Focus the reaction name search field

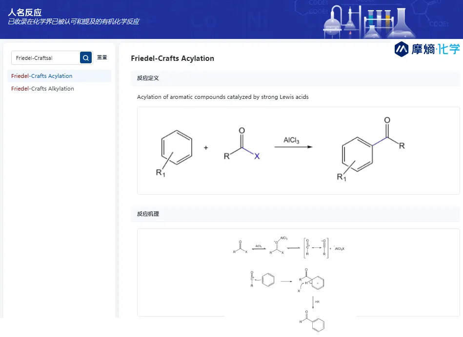46,58
